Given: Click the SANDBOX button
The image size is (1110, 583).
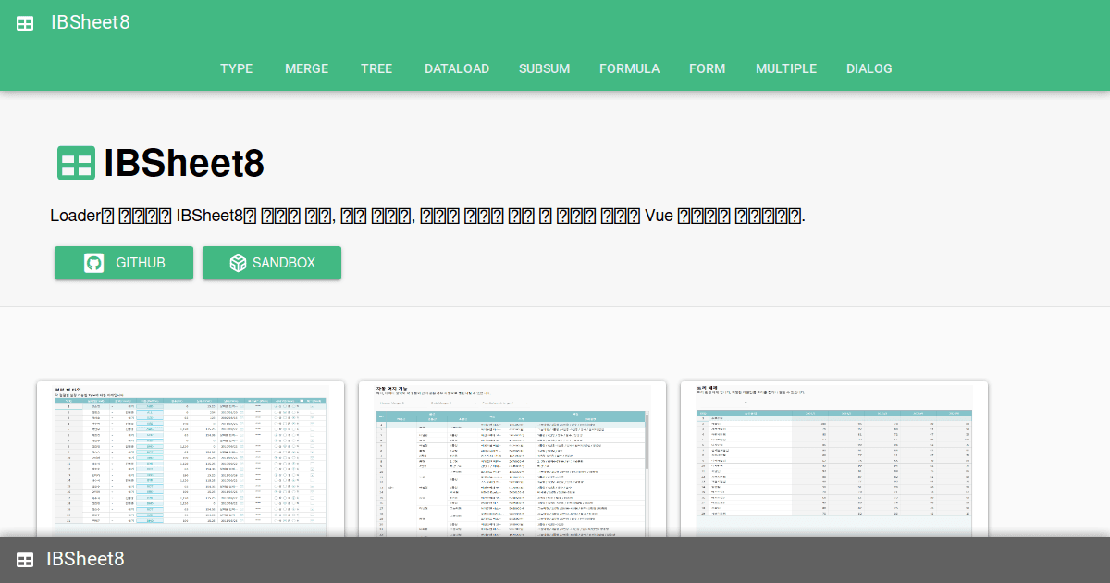Looking at the screenshot, I should click(271, 263).
